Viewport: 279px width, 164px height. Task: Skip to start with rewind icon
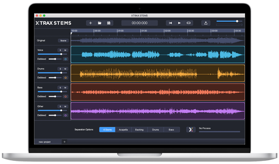tap(170, 23)
